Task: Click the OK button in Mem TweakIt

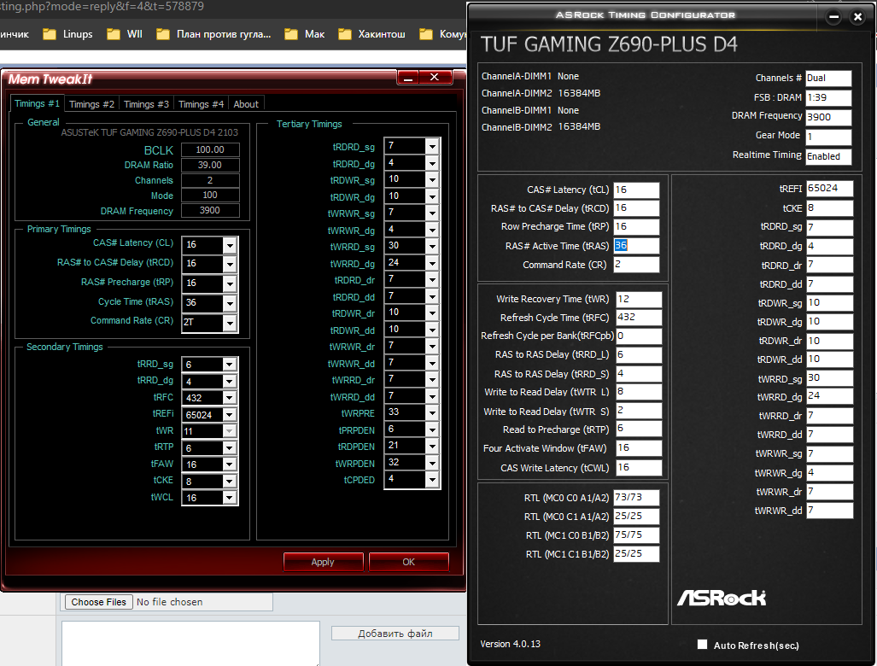Action: [x=408, y=562]
